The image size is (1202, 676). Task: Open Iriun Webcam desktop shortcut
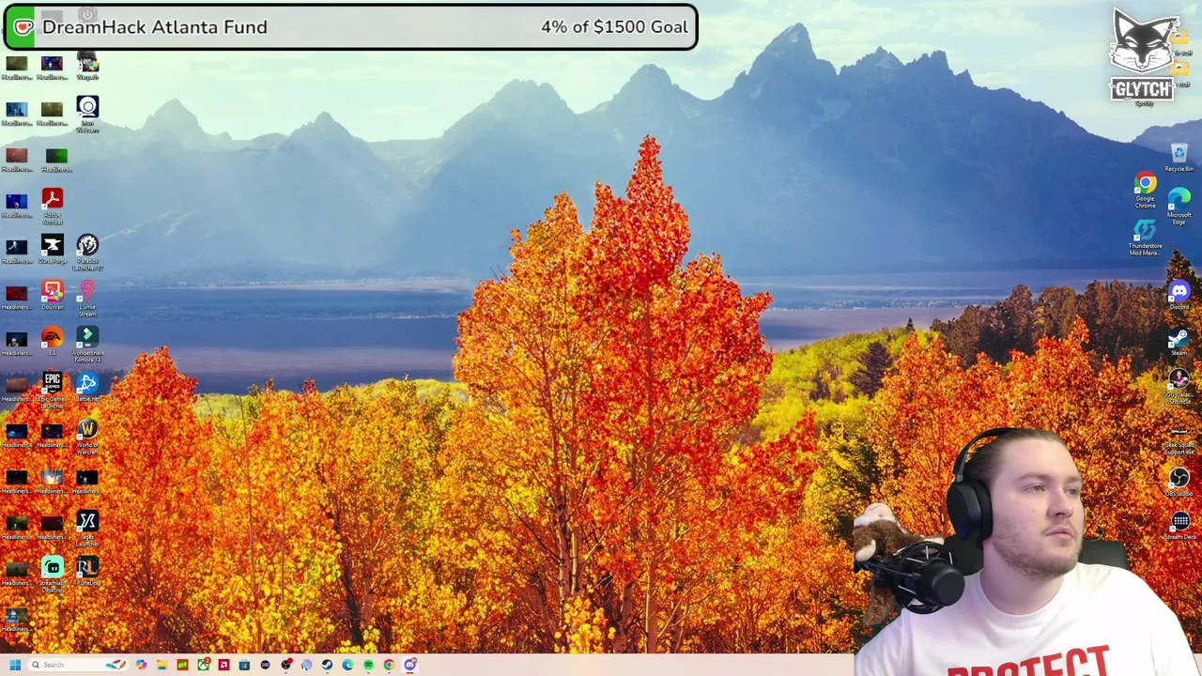[87, 114]
